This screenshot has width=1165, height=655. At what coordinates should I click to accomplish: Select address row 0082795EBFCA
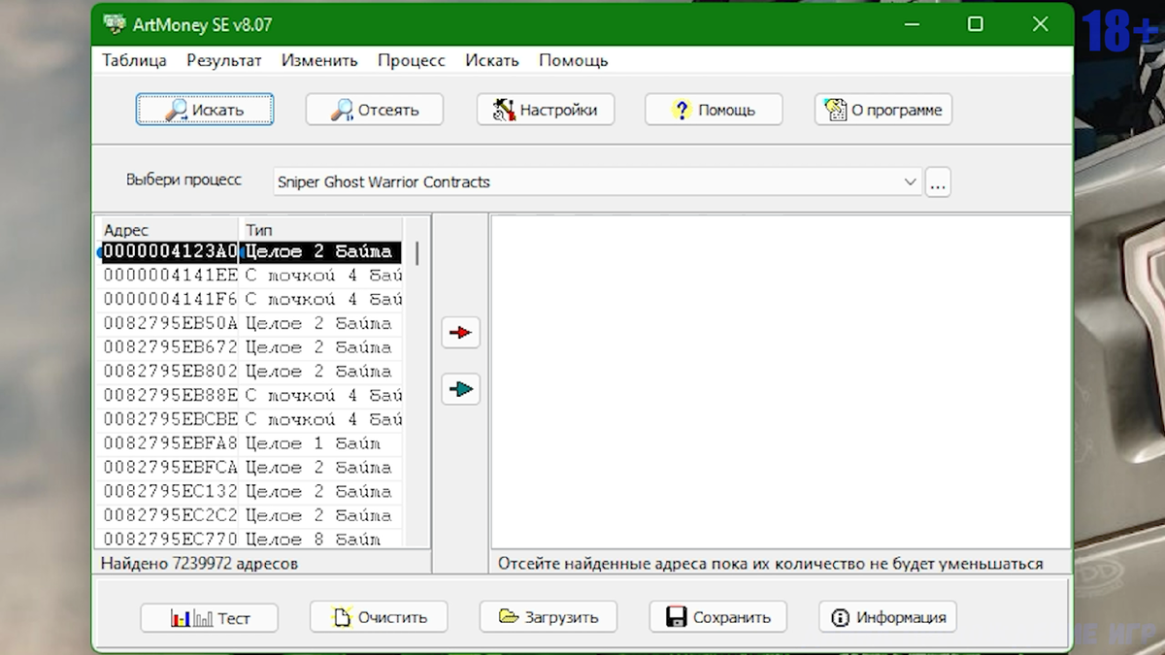click(251, 468)
